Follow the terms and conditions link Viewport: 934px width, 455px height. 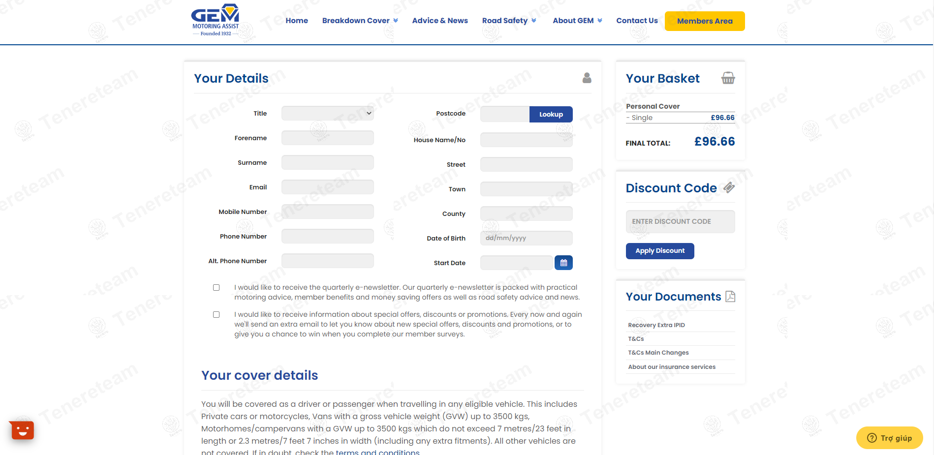coord(377,452)
